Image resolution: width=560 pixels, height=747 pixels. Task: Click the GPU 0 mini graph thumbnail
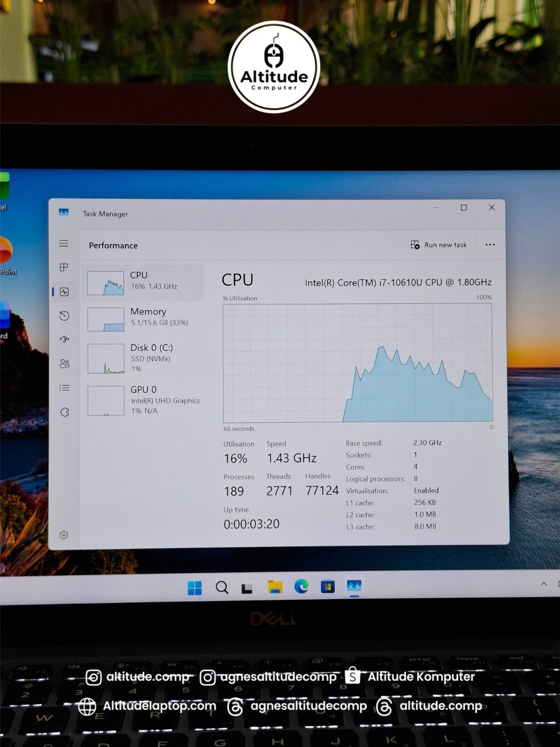pyautogui.click(x=106, y=401)
